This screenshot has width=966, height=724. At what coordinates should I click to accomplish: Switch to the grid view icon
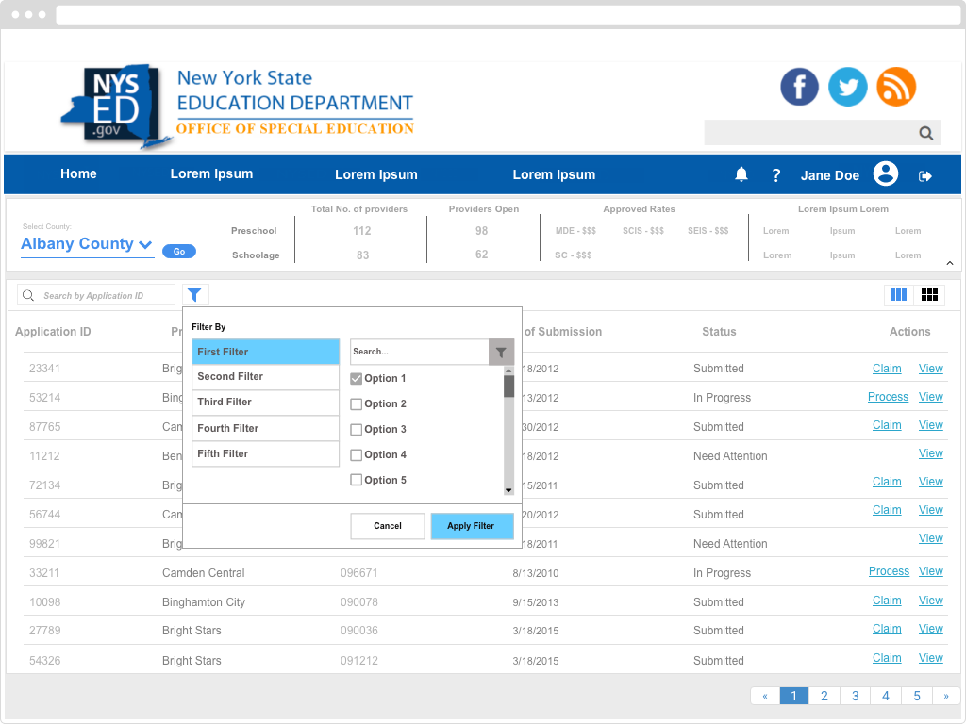coord(929,295)
